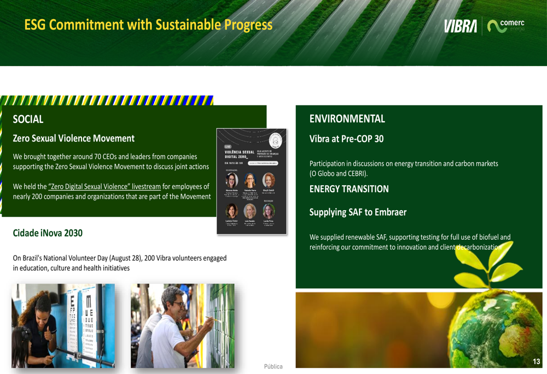
Task: Click the Vibra logo in the header
Action: pos(460,26)
